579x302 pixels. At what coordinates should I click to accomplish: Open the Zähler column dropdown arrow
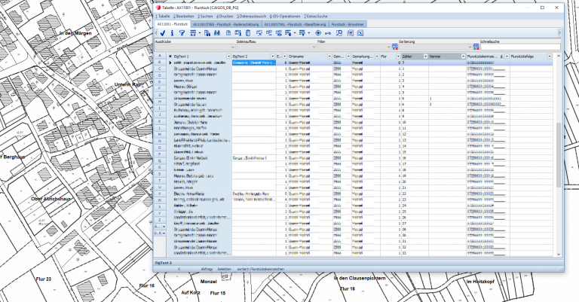(425, 56)
